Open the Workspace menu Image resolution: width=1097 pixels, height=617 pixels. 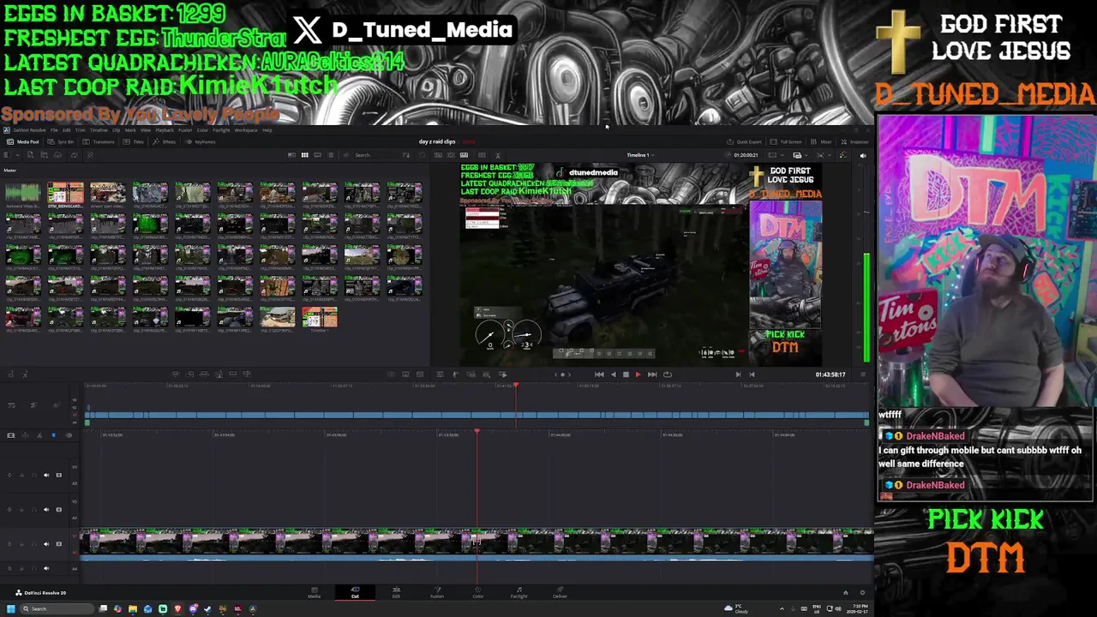[246, 130]
